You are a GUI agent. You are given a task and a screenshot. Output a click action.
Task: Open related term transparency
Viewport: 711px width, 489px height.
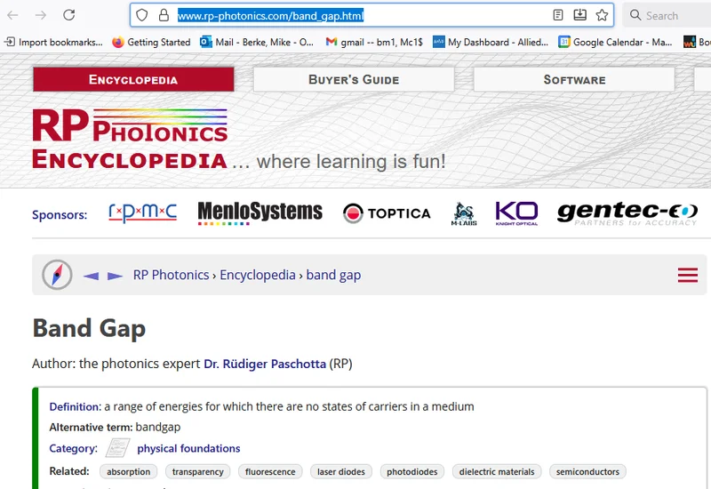[197, 472]
